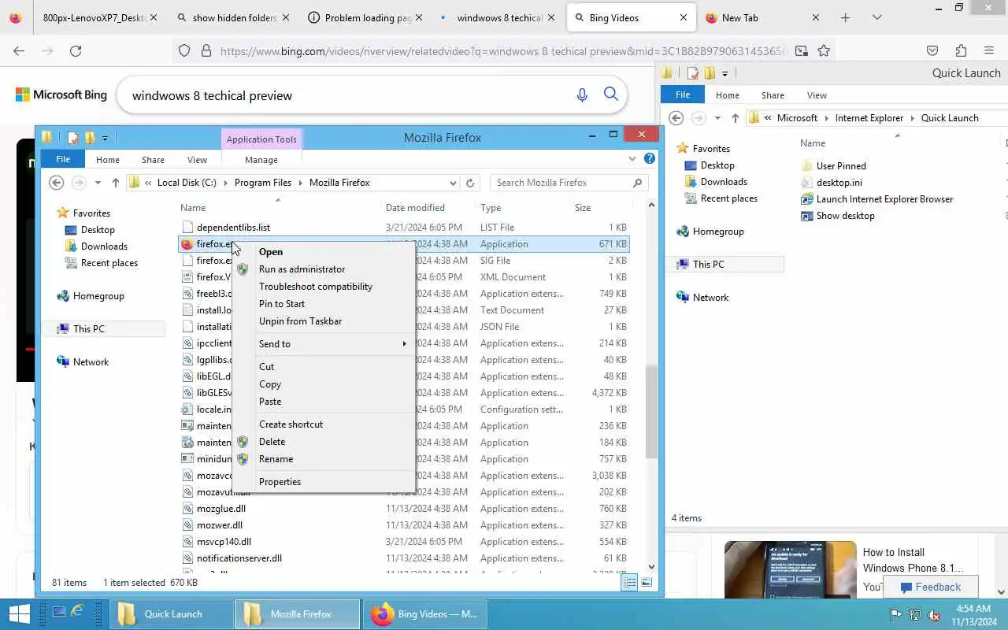The height and width of the screenshot is (630, 1008).
Task: Open the Microsoft Bing logo link
Action: (61, 94)
